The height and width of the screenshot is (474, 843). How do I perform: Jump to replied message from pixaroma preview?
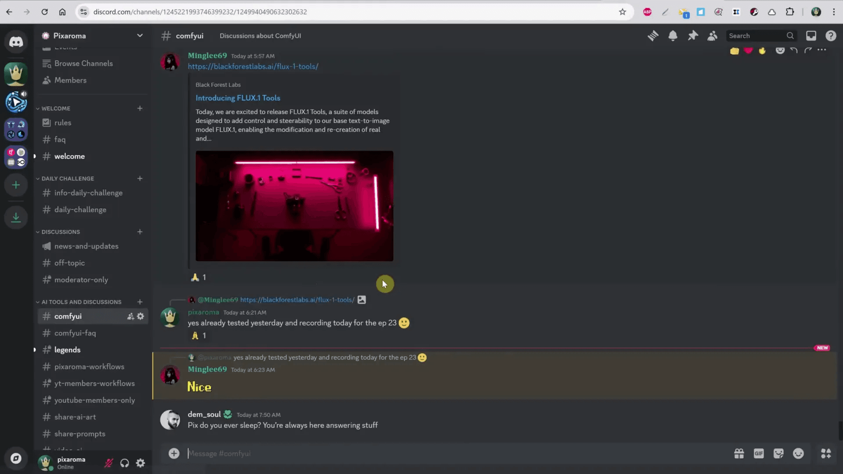324,357
